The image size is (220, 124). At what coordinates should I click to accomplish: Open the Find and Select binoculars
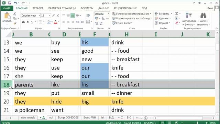(x=203, y=15)
